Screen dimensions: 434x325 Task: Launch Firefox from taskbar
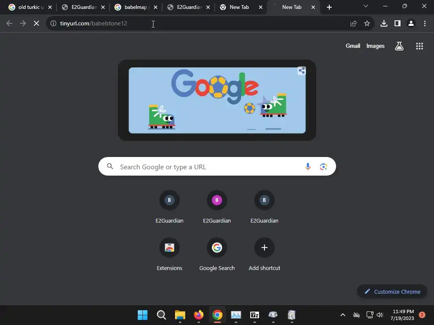(x=198, y=315)
